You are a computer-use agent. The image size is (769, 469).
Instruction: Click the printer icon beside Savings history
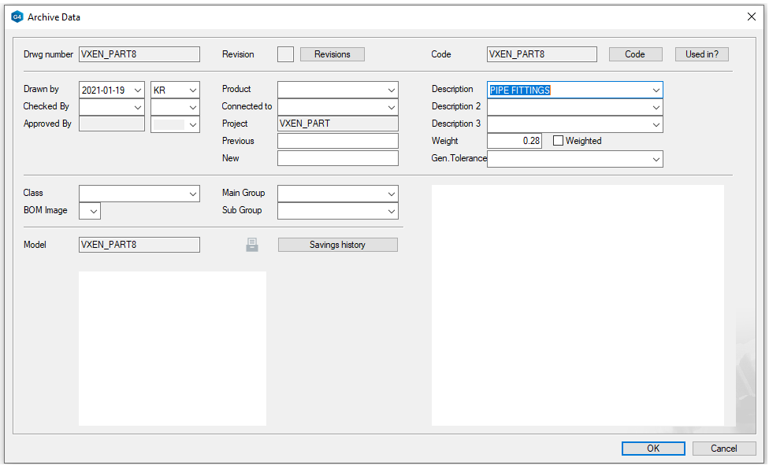(x=252, y=245)
